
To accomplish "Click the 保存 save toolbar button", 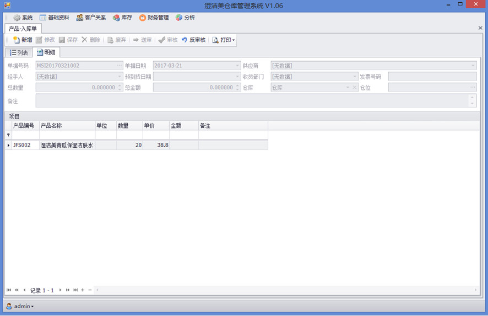I will click(x=68, y=40).
